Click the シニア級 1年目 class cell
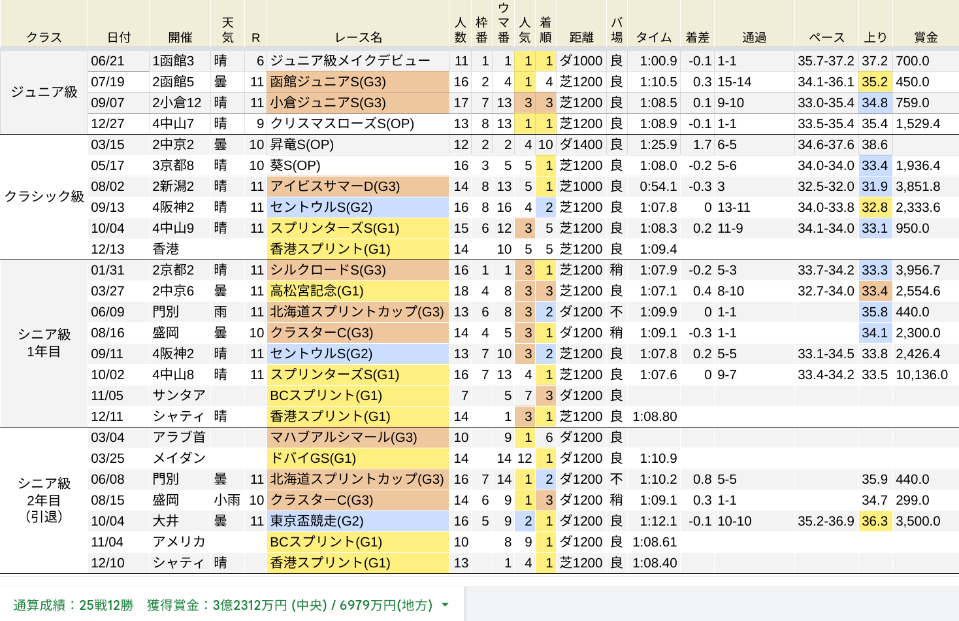The image size is (959, 621). 44,343
